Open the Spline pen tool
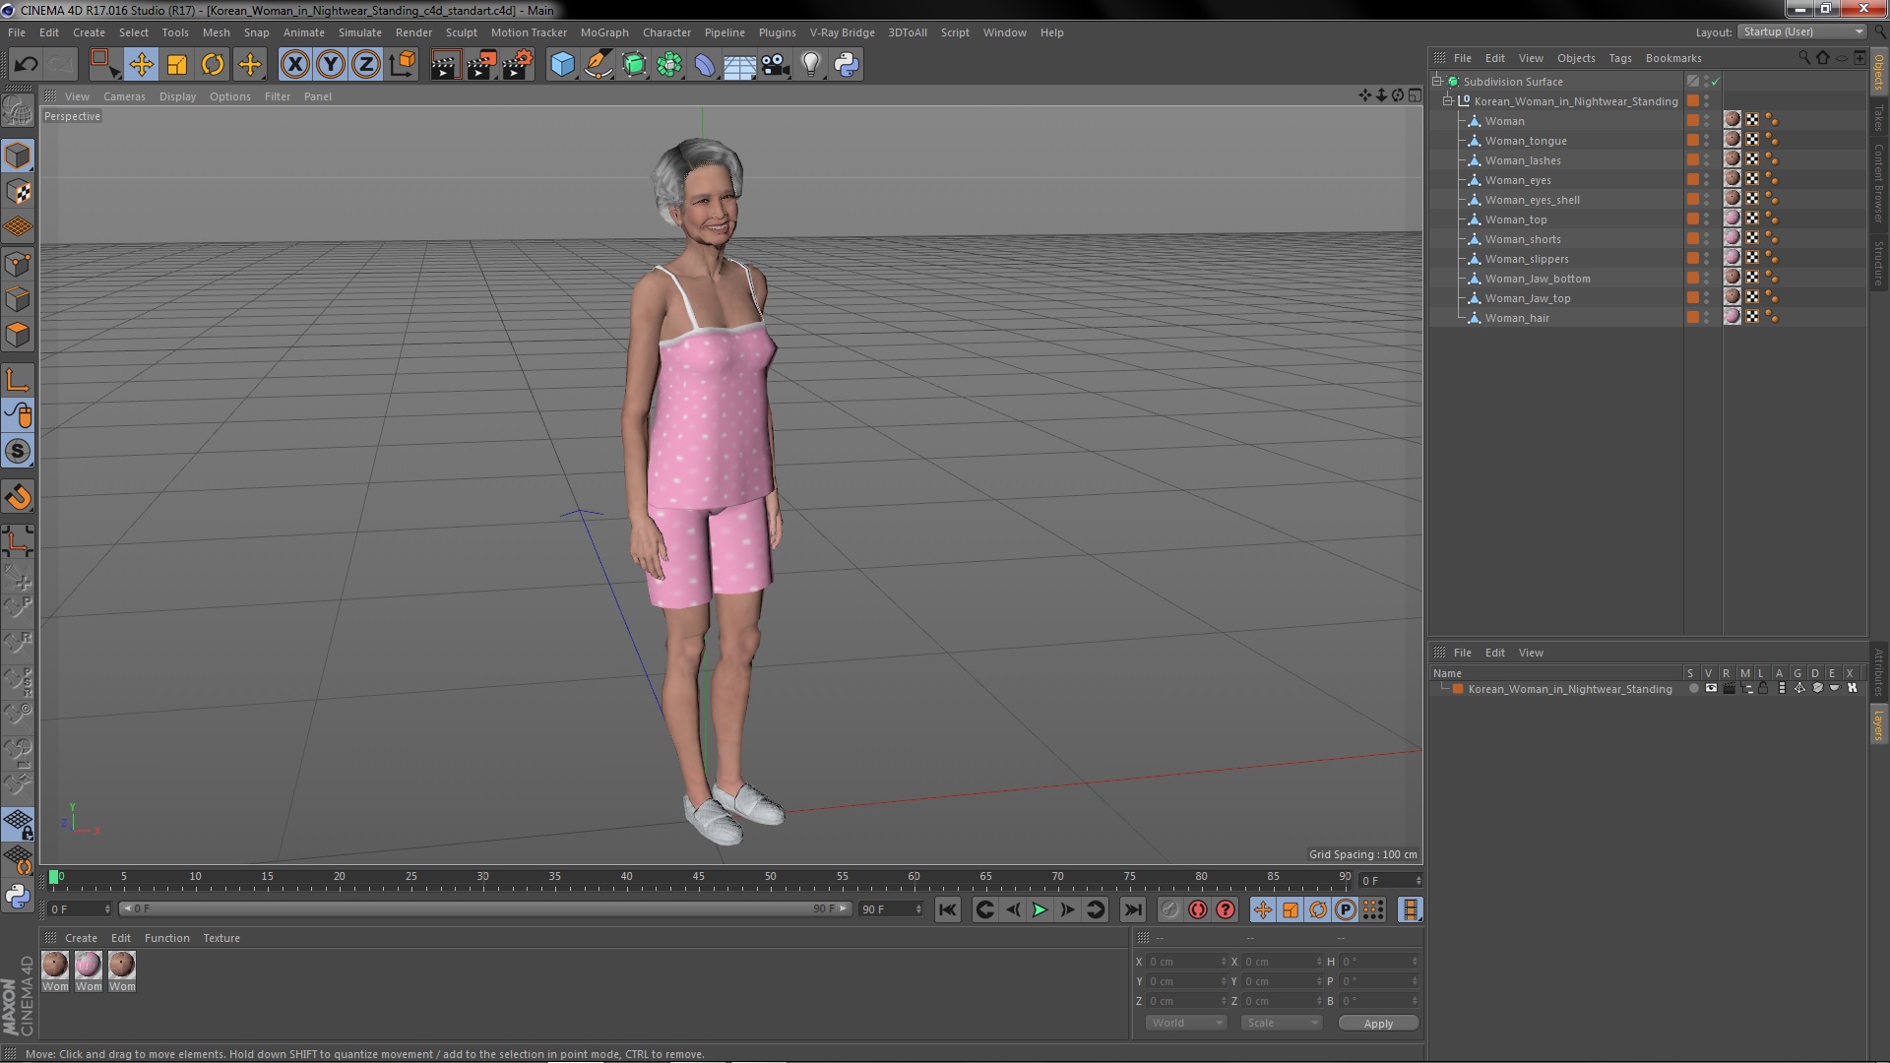The image size is (1890, 1063). [x=598, y=65]
